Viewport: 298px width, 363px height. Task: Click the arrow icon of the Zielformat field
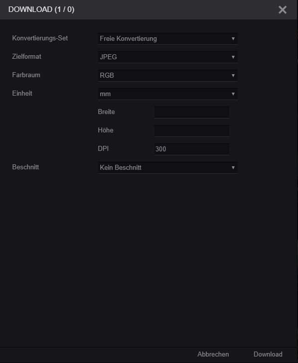pos(233,57)
